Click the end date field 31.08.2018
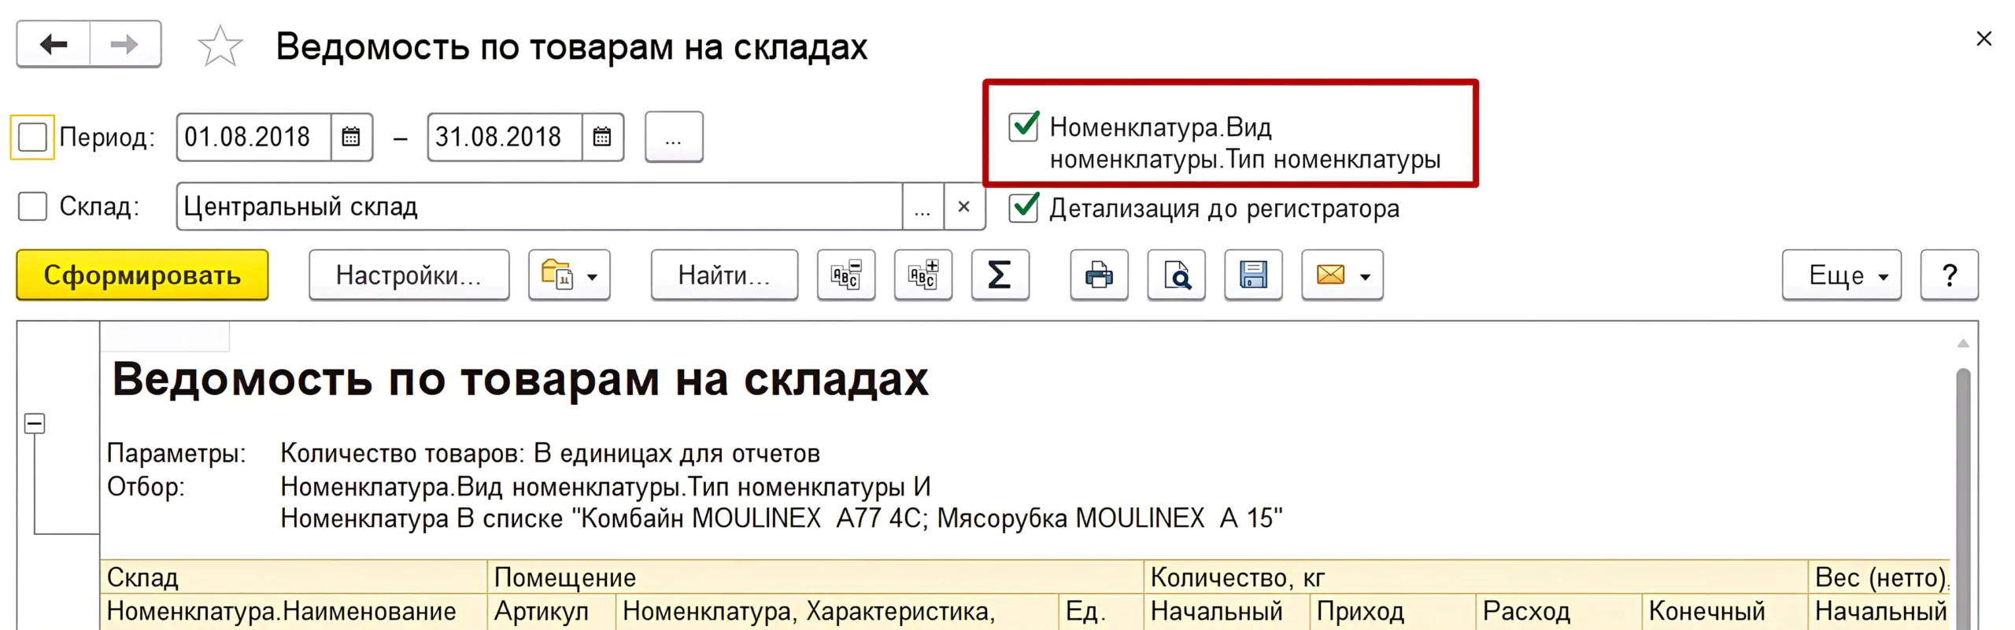Screen dimensions: 2015x630 tap(505, 137)
